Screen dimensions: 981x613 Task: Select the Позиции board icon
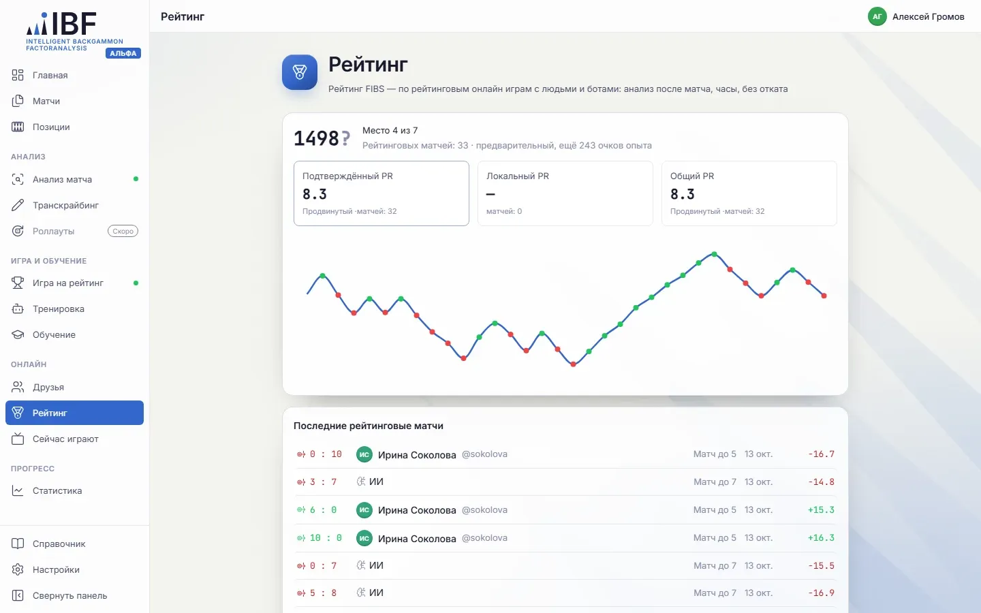coord(18,127)
